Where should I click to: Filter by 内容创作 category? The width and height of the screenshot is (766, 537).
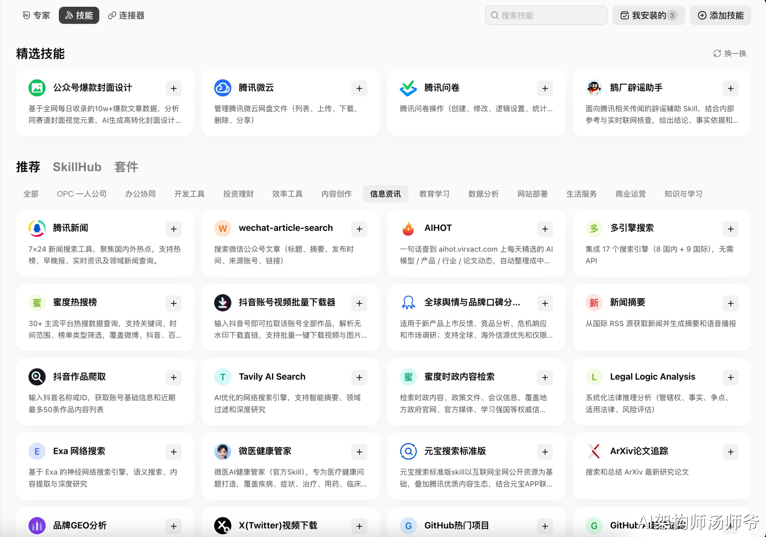[337, 194]
